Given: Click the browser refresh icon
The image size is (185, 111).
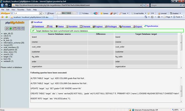Looking at the screenshot, I should tap(144, 5).
